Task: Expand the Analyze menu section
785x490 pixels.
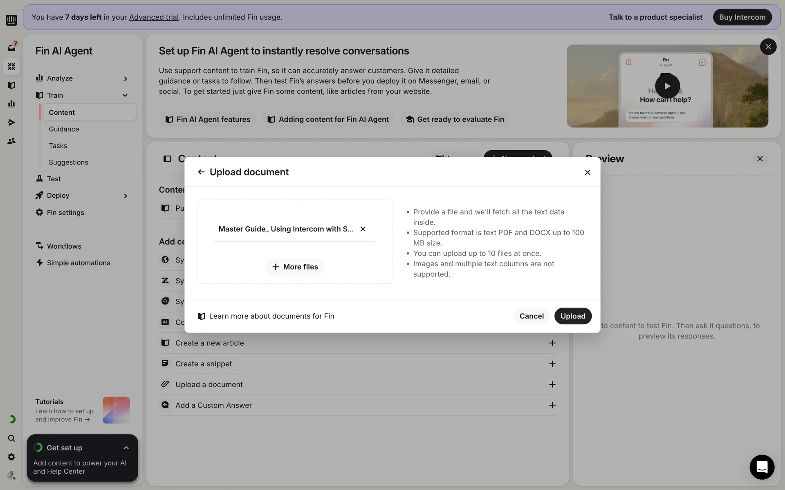Action: click(126, 78)
